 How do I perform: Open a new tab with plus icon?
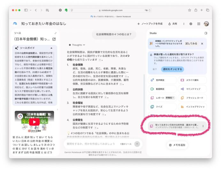coord(202,10)
